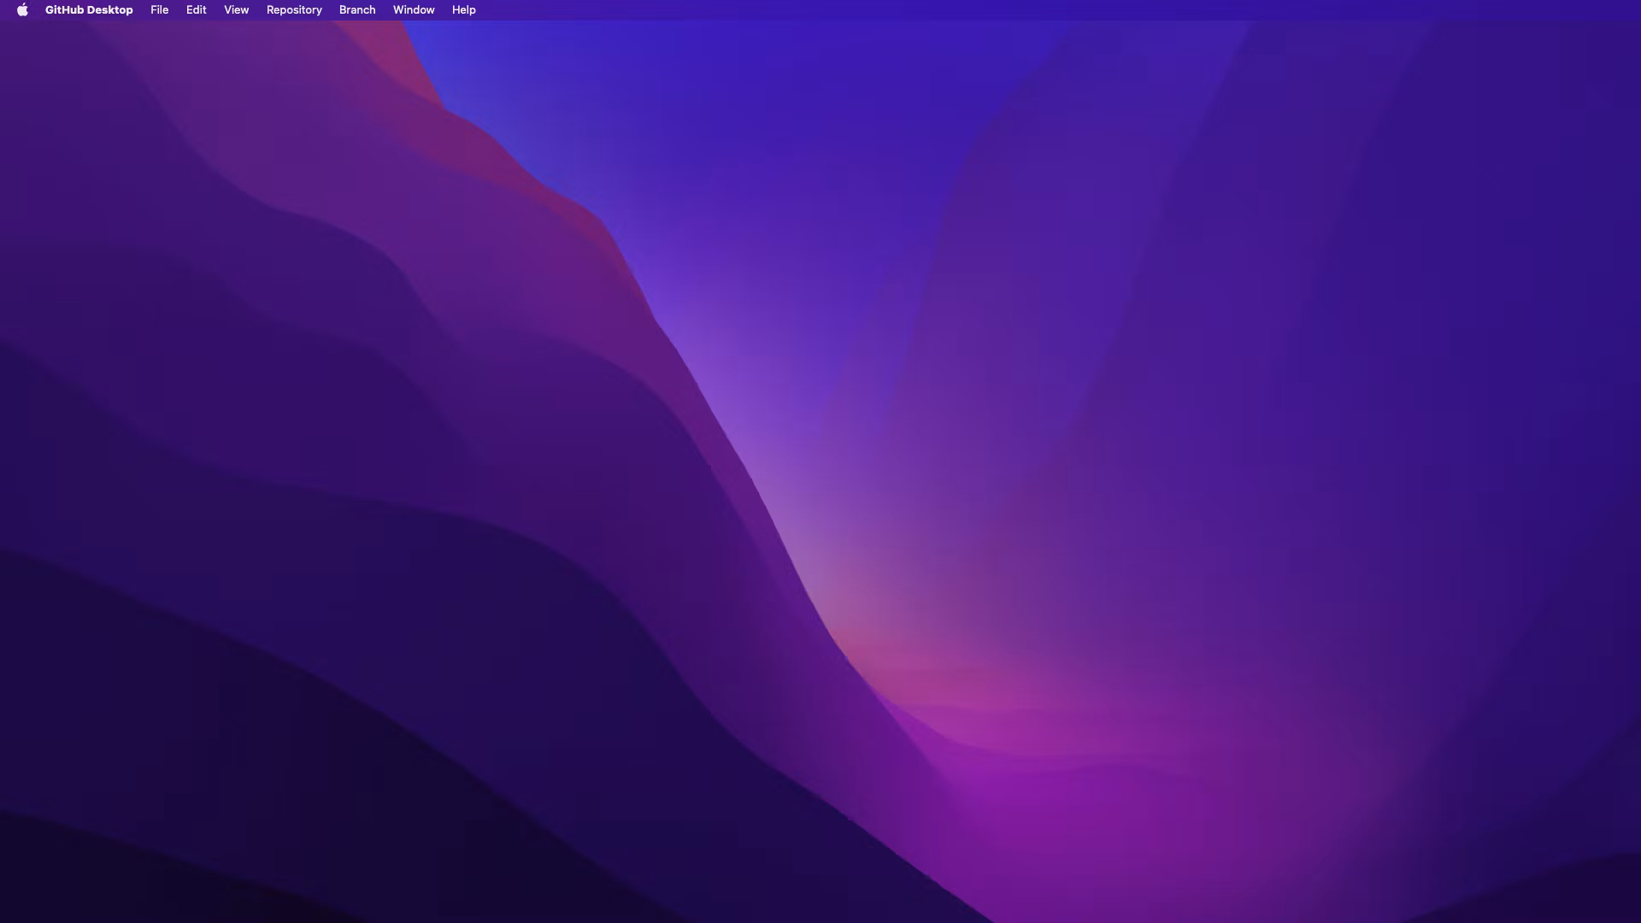Click Repository in the menu bar
The height and width of the screenshot is (923, 1641).
(x=294, y=9)
